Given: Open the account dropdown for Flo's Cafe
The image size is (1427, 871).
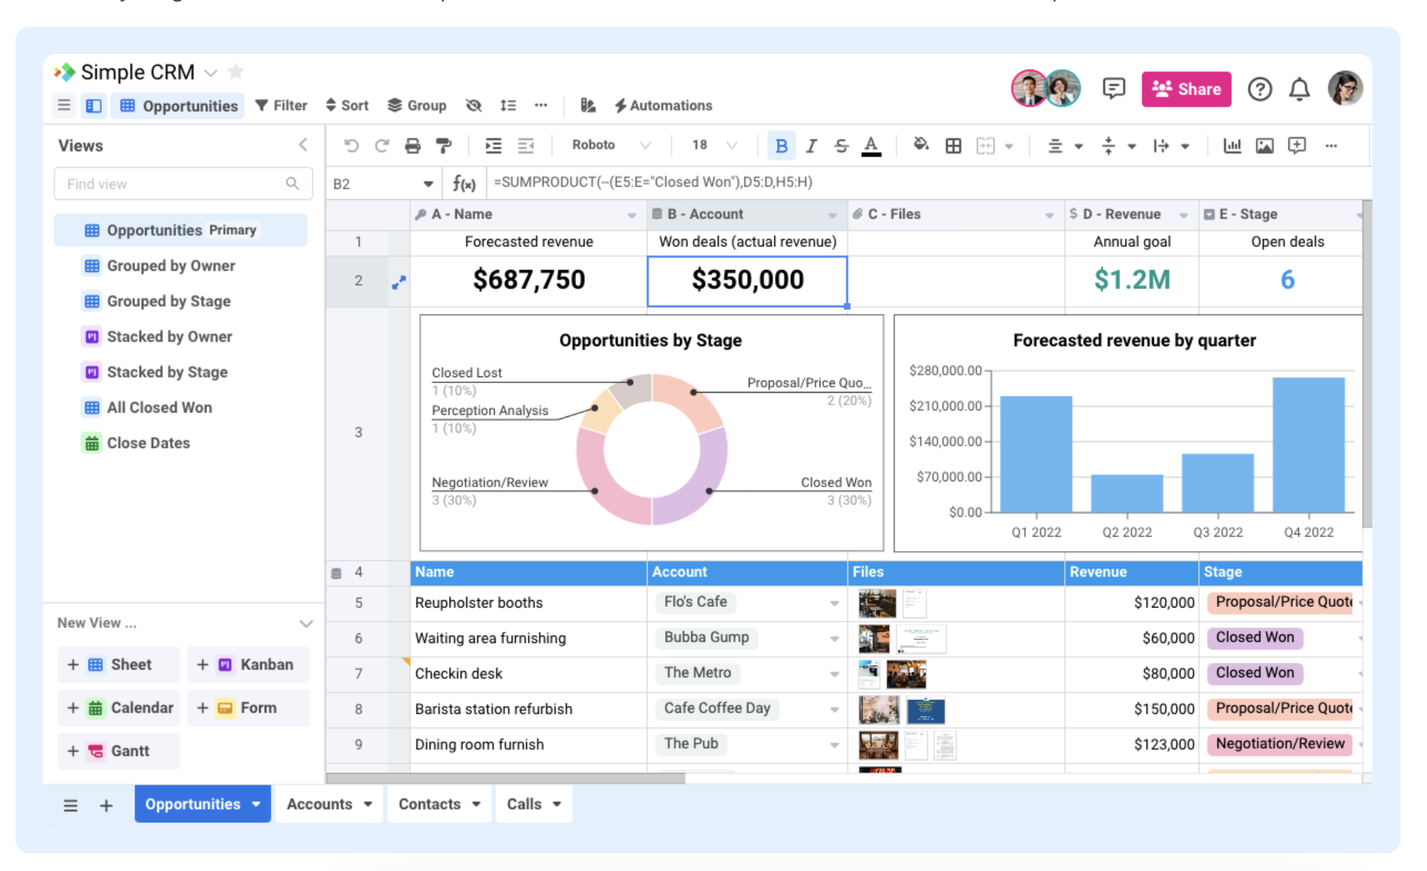Looking at the screenshot, I should click(x=835, y=602).
